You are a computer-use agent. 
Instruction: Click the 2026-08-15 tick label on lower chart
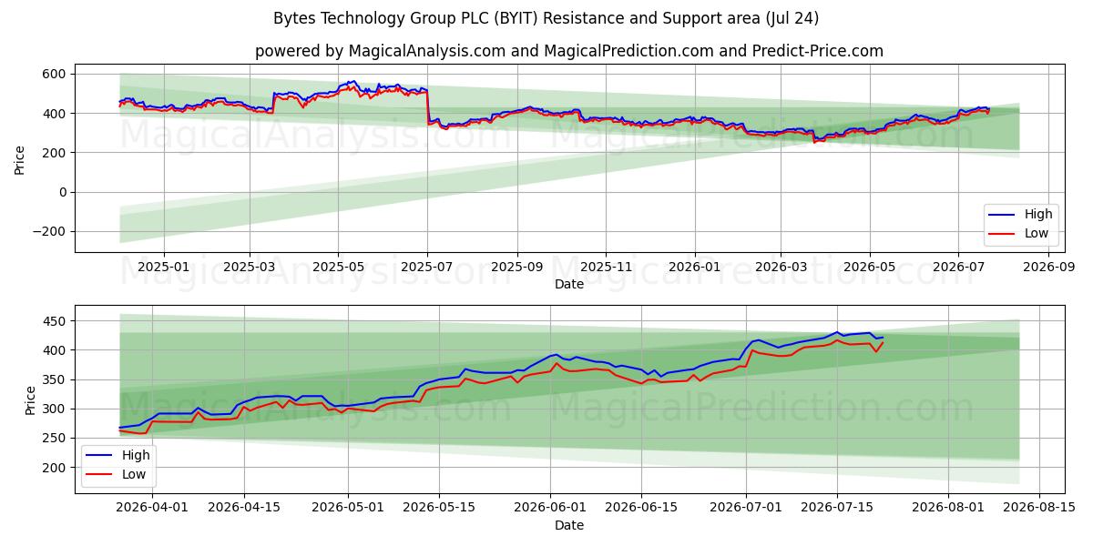(x=1039, y=508)
